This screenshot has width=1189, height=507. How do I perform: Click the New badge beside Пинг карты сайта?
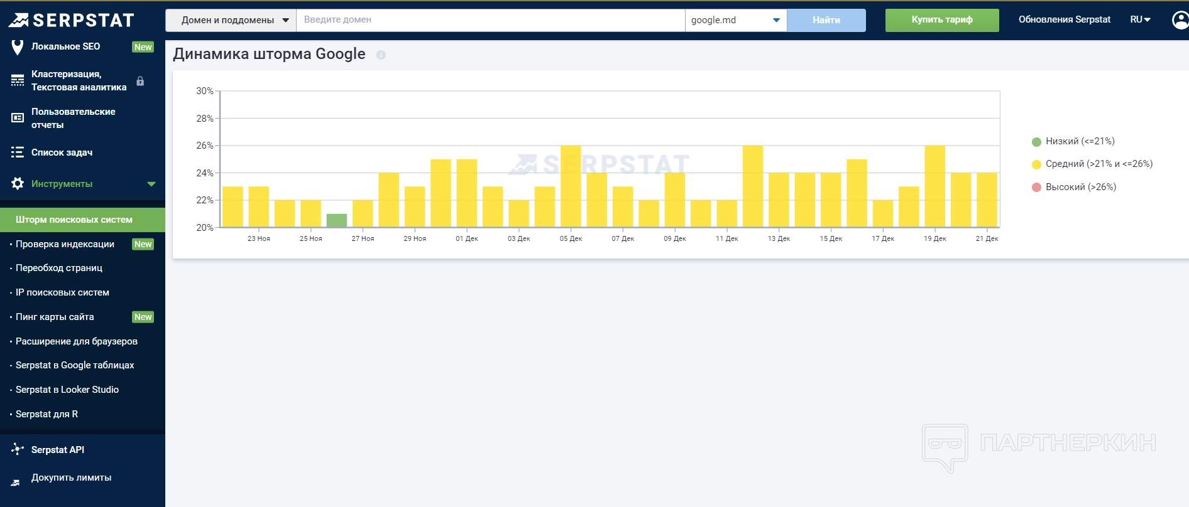pyautogui.click(x=143, y=317)
